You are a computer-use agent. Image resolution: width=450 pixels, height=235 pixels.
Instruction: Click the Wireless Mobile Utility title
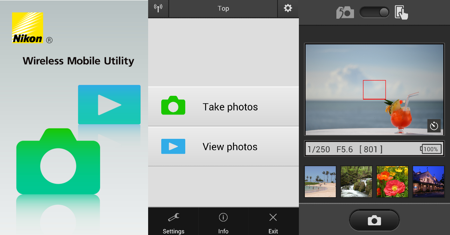tap(78, 61)
